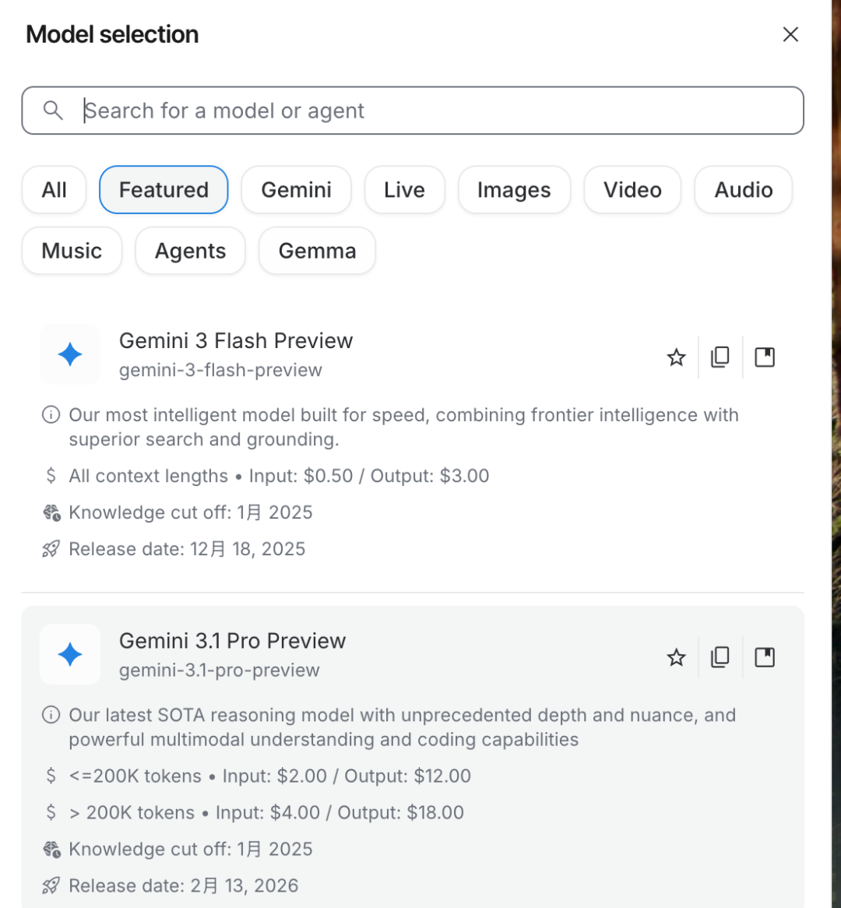The width and height of the screenshot is (841, 908).
Task: Show Music models
Action: click(x=71, y=251)
